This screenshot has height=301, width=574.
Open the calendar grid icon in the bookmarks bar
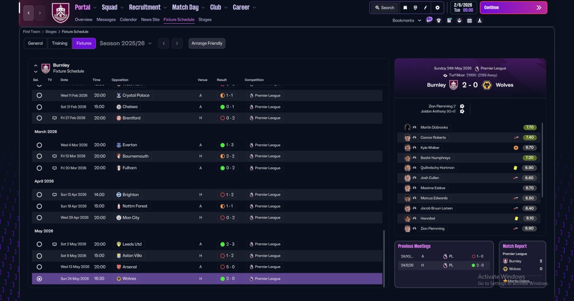tap(470, 20)
